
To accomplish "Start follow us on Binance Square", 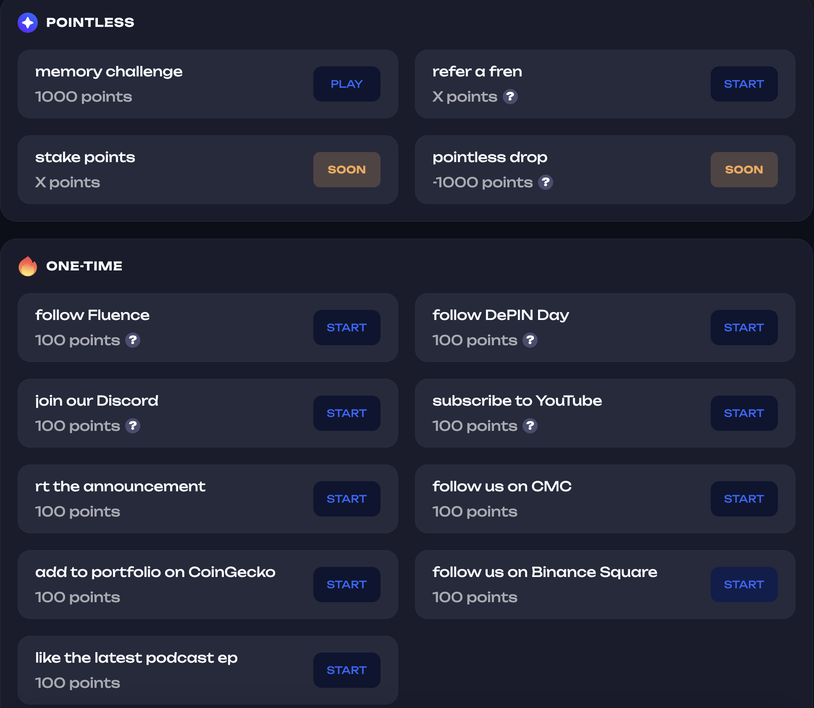I will [x=744, y=585].
